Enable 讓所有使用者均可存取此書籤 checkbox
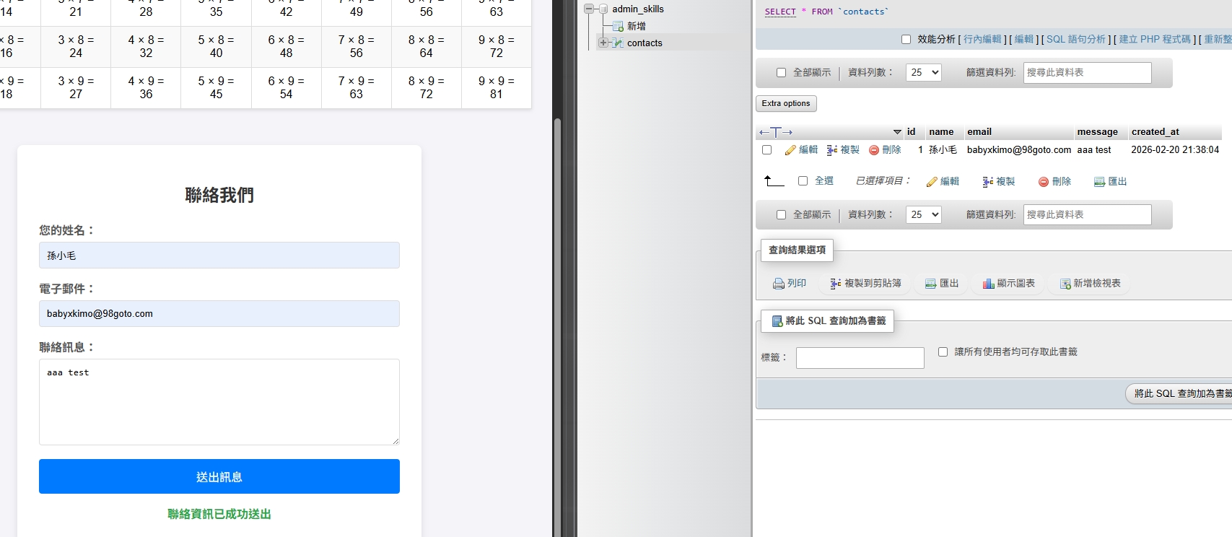 (x=943, y=352)
